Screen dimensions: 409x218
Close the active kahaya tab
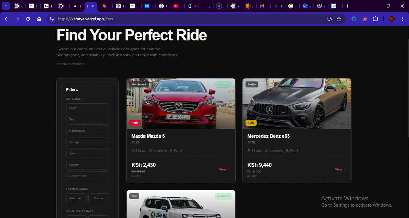coord(93,6)
